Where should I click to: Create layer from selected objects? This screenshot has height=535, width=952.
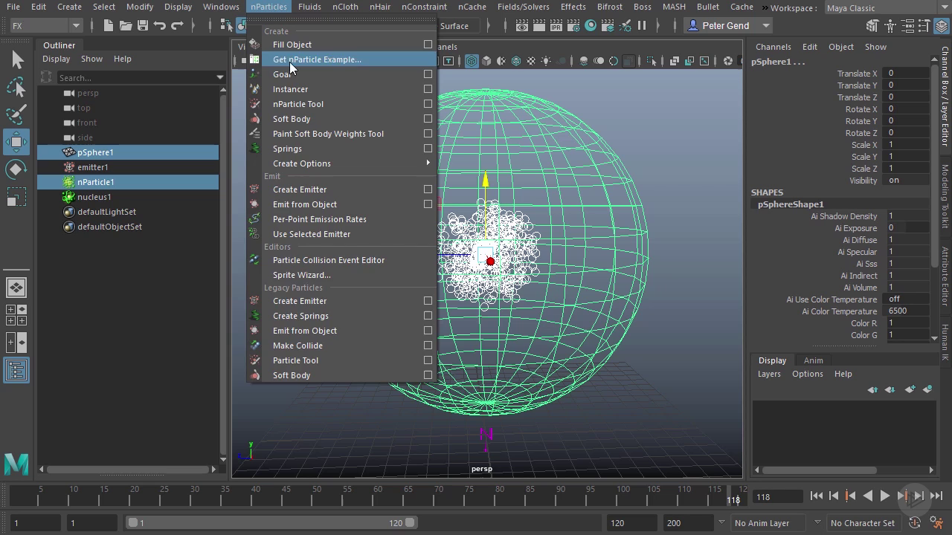tap(927, 389)
